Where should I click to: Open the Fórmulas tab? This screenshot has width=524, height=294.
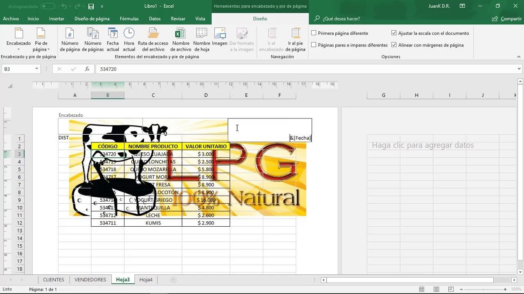click(129, 19)
